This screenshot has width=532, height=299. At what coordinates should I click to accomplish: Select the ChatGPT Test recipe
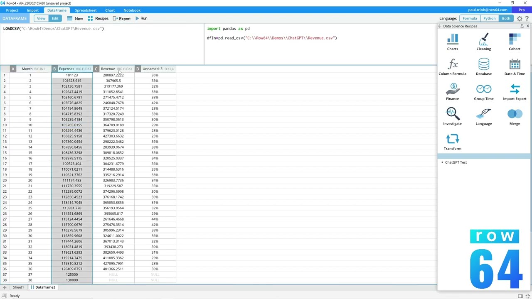[x=456, y=162]
